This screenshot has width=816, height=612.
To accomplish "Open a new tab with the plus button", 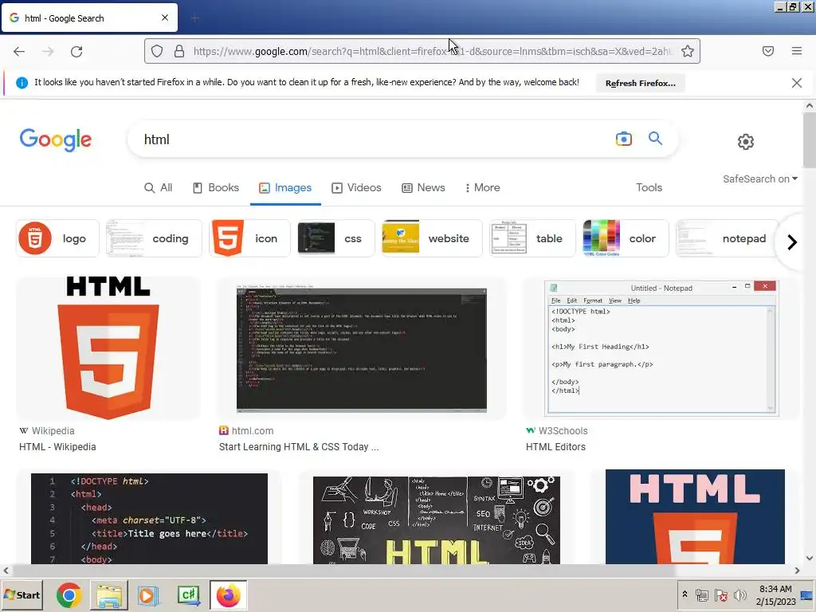I will (195, 19).
